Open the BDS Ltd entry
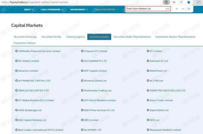203x134 pixels. 153,120
